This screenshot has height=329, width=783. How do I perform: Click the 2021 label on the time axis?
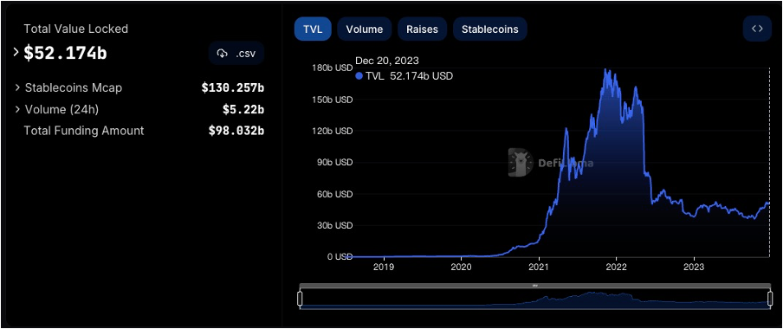pyautogui.click(x=540, y=267)
